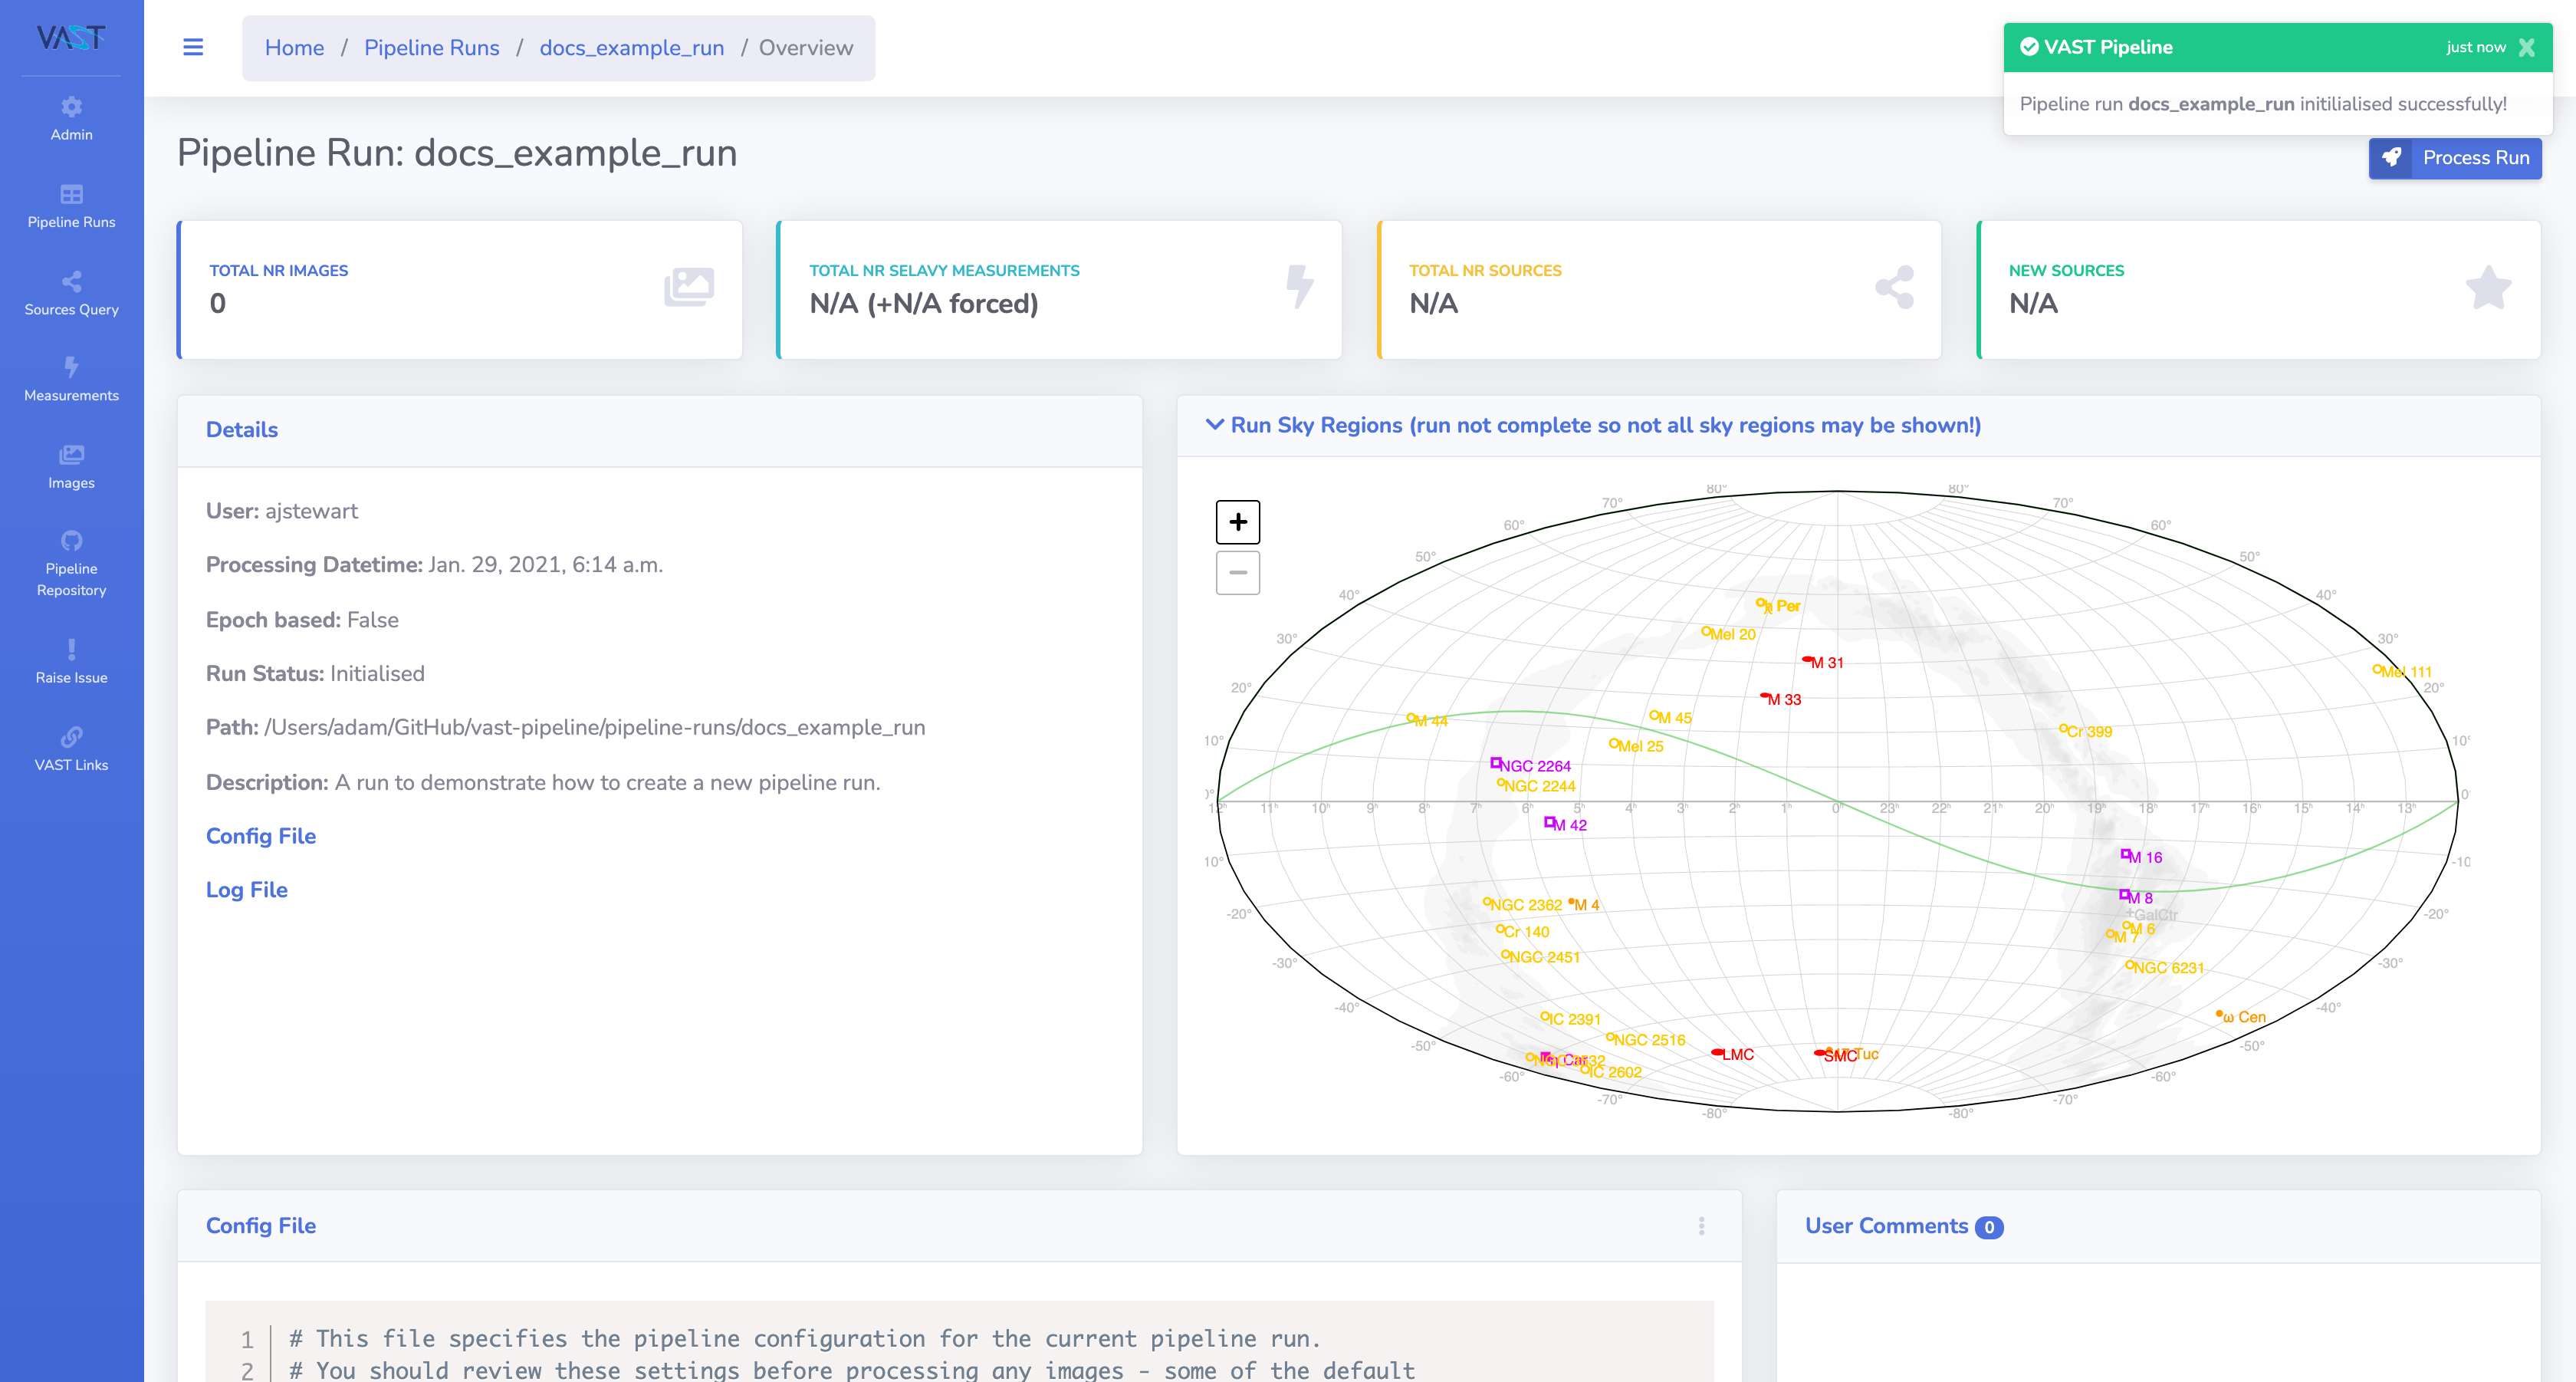Open the Admin gear icon
Image resolution: width=2576 pixels, height=1382 pixels.
[71, 107]
